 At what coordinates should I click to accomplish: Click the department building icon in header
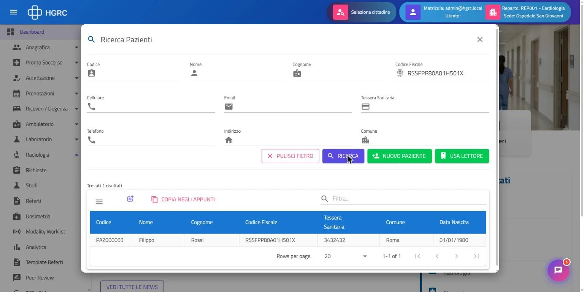(493, 12)
